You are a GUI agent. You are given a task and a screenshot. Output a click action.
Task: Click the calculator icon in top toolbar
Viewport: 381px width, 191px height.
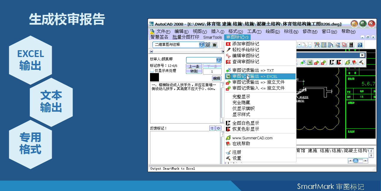click(x=352, y=45)
